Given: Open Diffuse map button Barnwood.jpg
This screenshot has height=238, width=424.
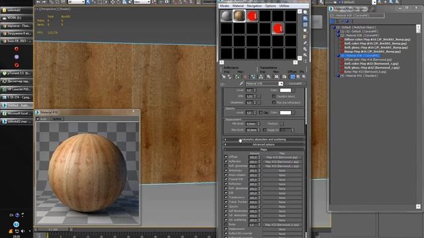Looking at the screenshot, I should pos(282,157).
